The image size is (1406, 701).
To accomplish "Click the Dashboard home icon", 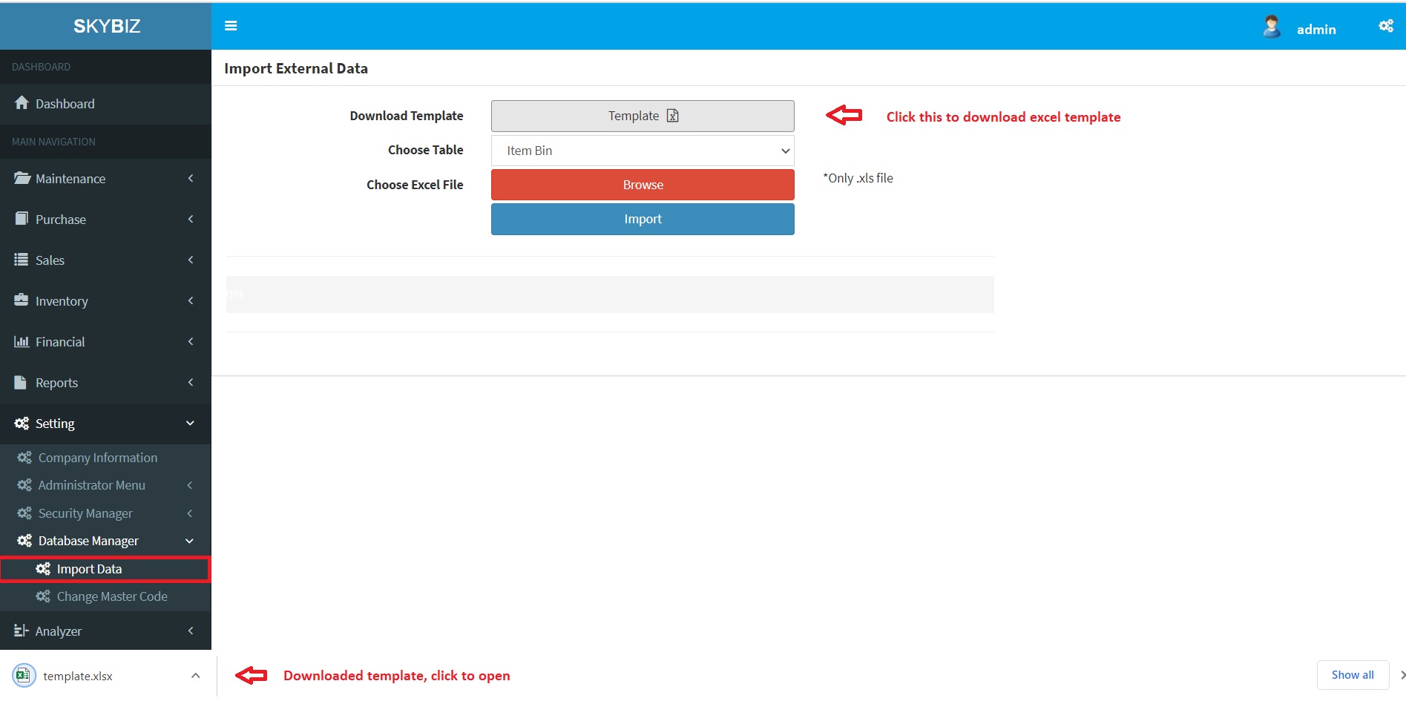I will pos(22,103).
